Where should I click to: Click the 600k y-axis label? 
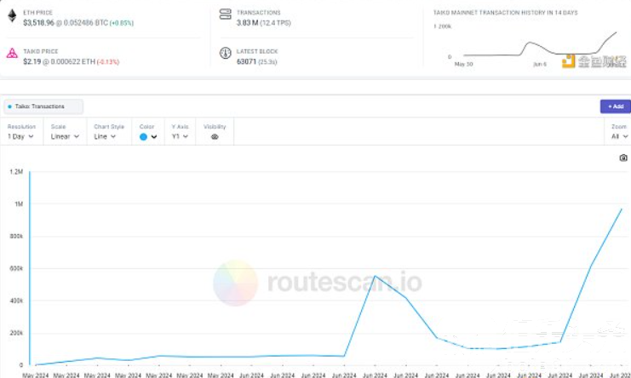pos(16,268)
